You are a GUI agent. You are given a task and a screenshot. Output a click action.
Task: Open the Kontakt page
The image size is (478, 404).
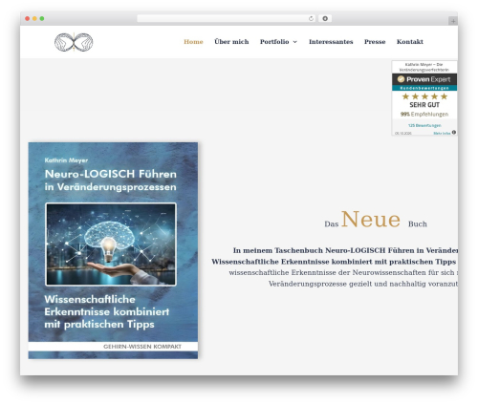click(x=410, y=42)
